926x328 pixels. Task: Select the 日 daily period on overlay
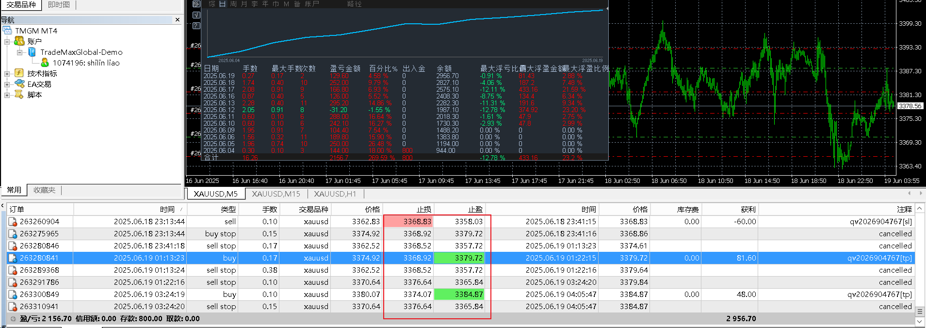(x=222, y=4)
